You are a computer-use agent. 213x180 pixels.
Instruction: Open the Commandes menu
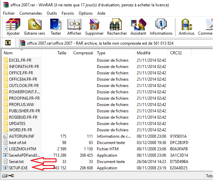tap(31, 13)
